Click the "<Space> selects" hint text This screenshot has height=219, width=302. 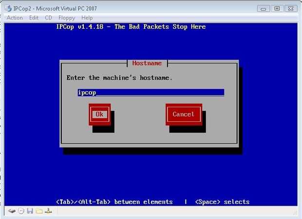click(222, 202)
